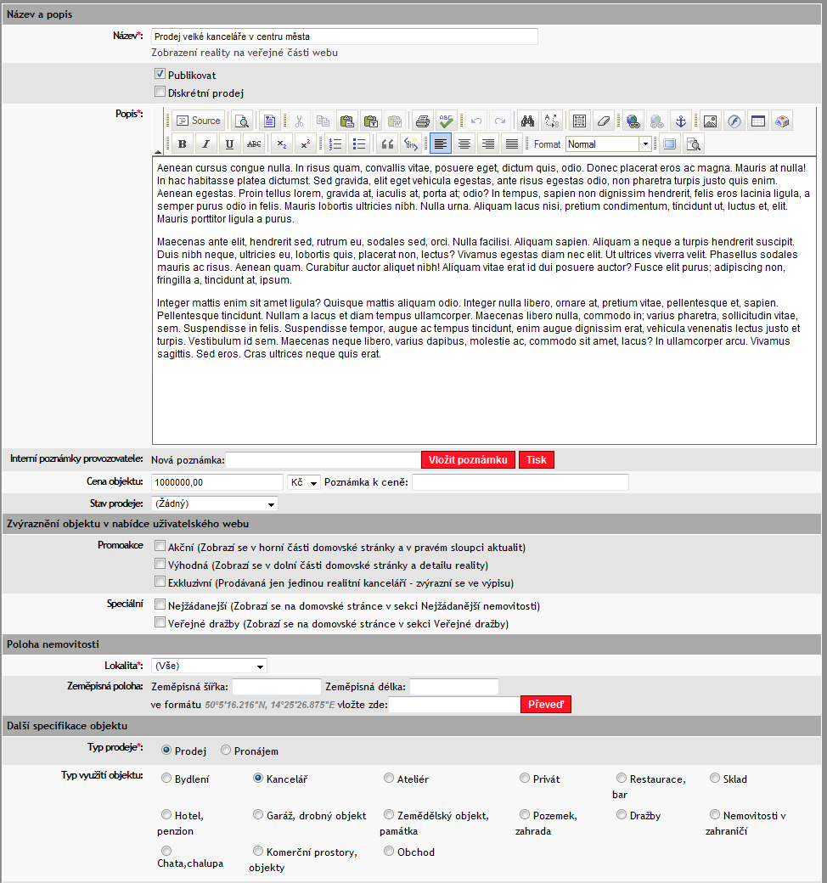This screenshot has width=827, height=883.
Task: Select the Bydlení radio button
Action: click(166, 779)
